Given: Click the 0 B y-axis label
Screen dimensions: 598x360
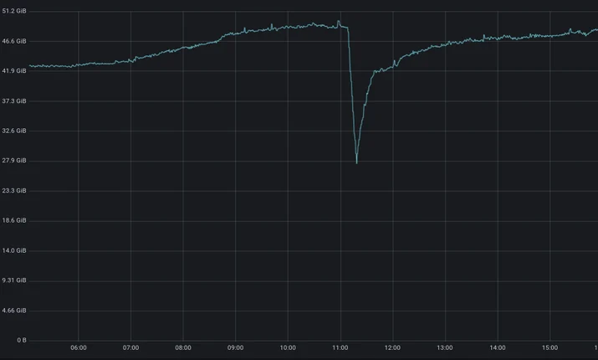Looking at the screenshot, I should coord(22,340).
